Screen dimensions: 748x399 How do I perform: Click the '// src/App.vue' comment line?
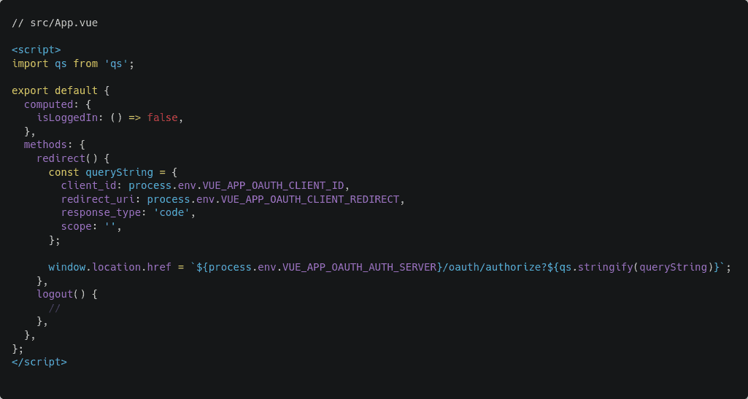[55, 23]
